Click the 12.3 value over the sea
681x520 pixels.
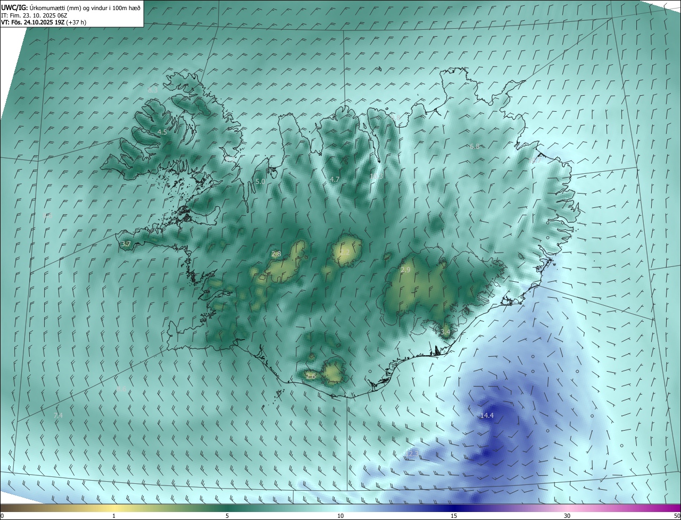tap(412, 454)
